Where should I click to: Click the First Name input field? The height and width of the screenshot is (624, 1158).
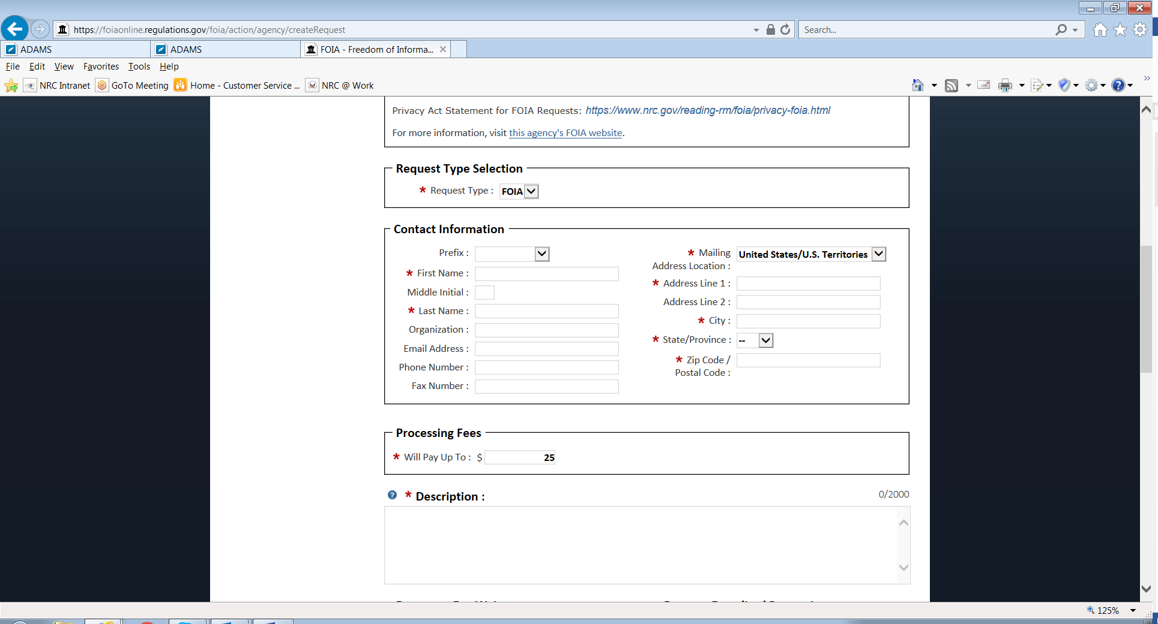click(546, 274)
